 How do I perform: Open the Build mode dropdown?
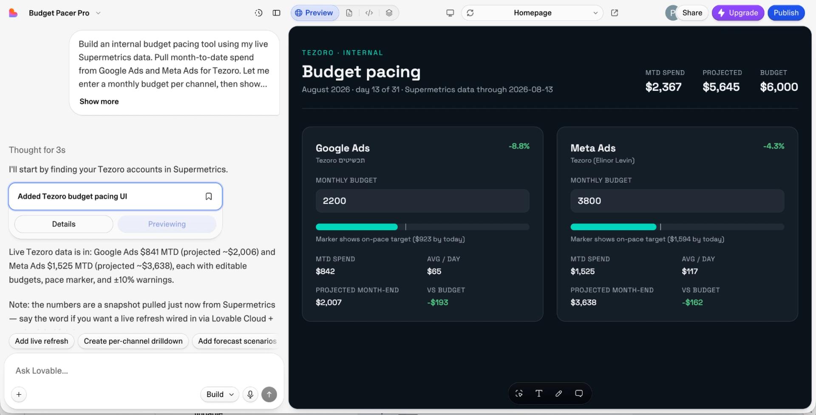[220, 394]
